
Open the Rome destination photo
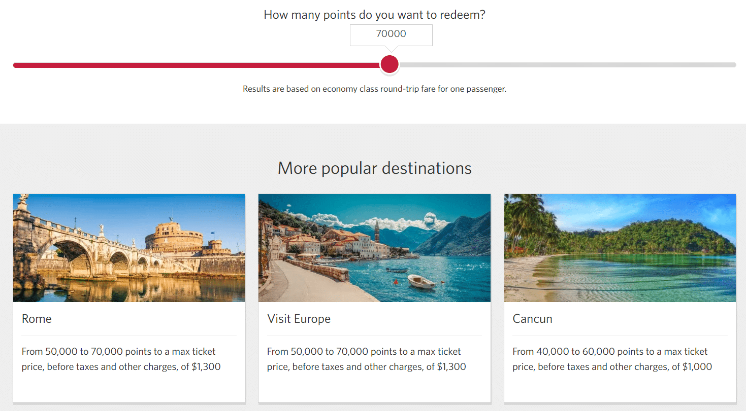(x=129, y=248)
